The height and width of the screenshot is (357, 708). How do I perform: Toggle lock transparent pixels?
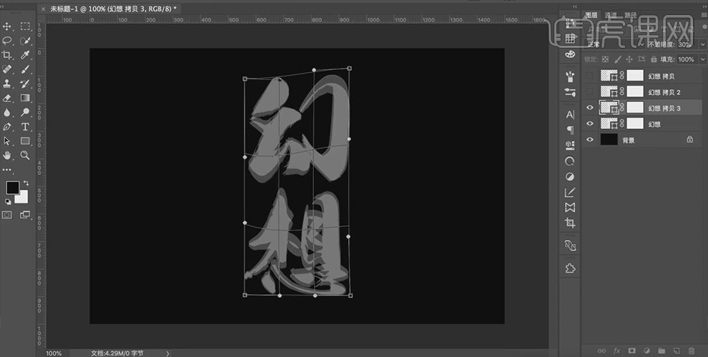[x=605, y=59]
